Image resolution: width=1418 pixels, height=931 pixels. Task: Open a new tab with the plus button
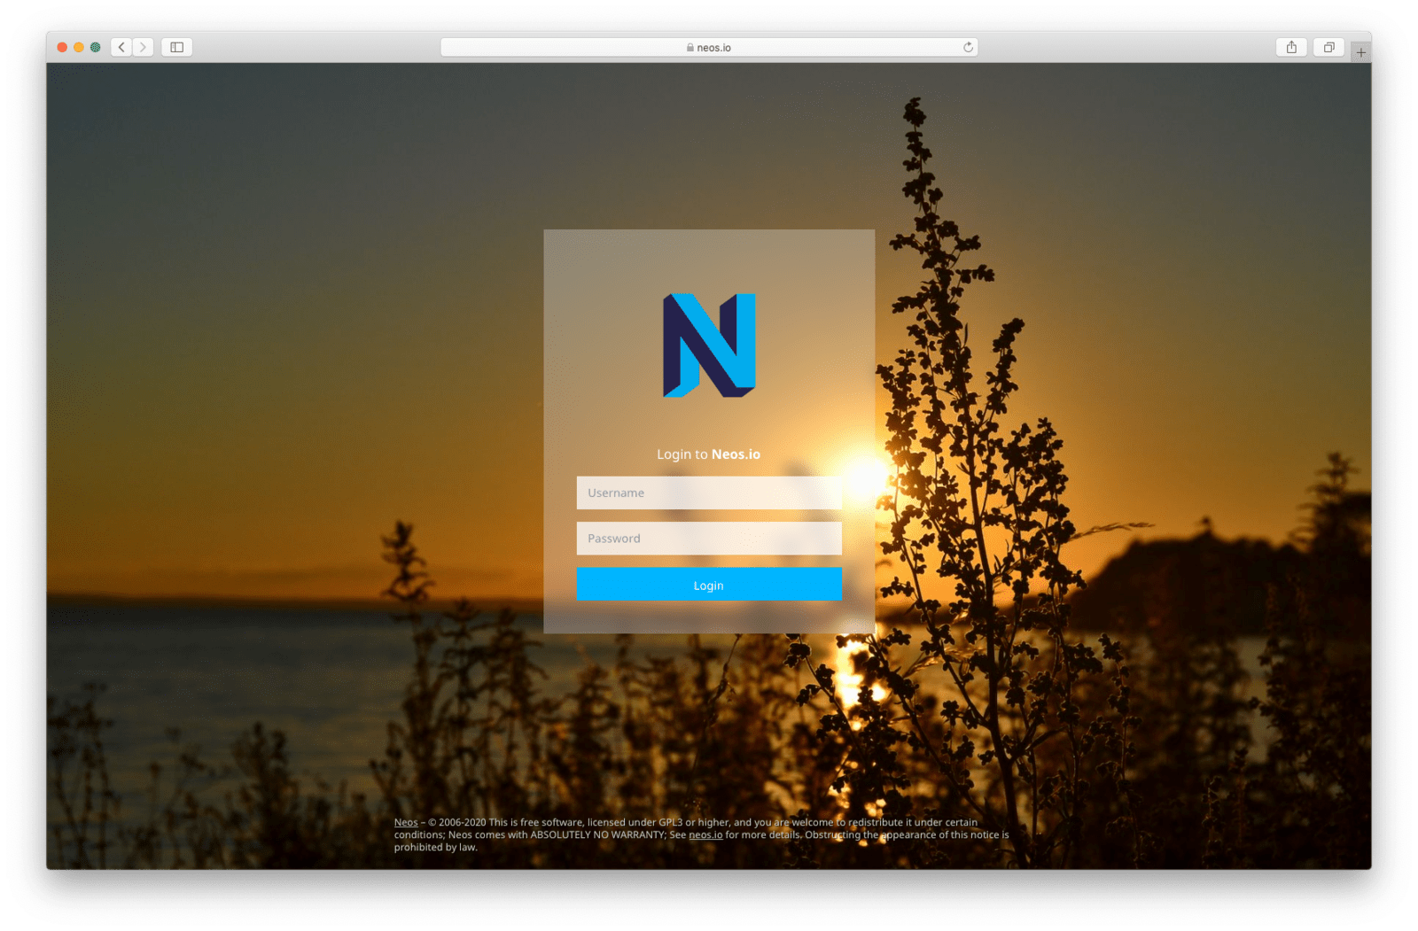[1360, 52]
